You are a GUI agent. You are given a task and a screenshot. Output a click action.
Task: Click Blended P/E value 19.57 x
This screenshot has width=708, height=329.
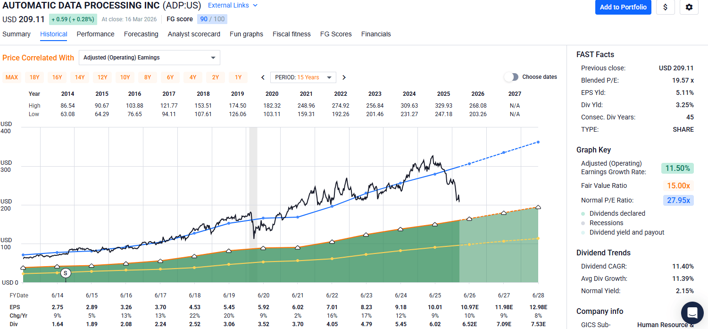coord(683,80)
